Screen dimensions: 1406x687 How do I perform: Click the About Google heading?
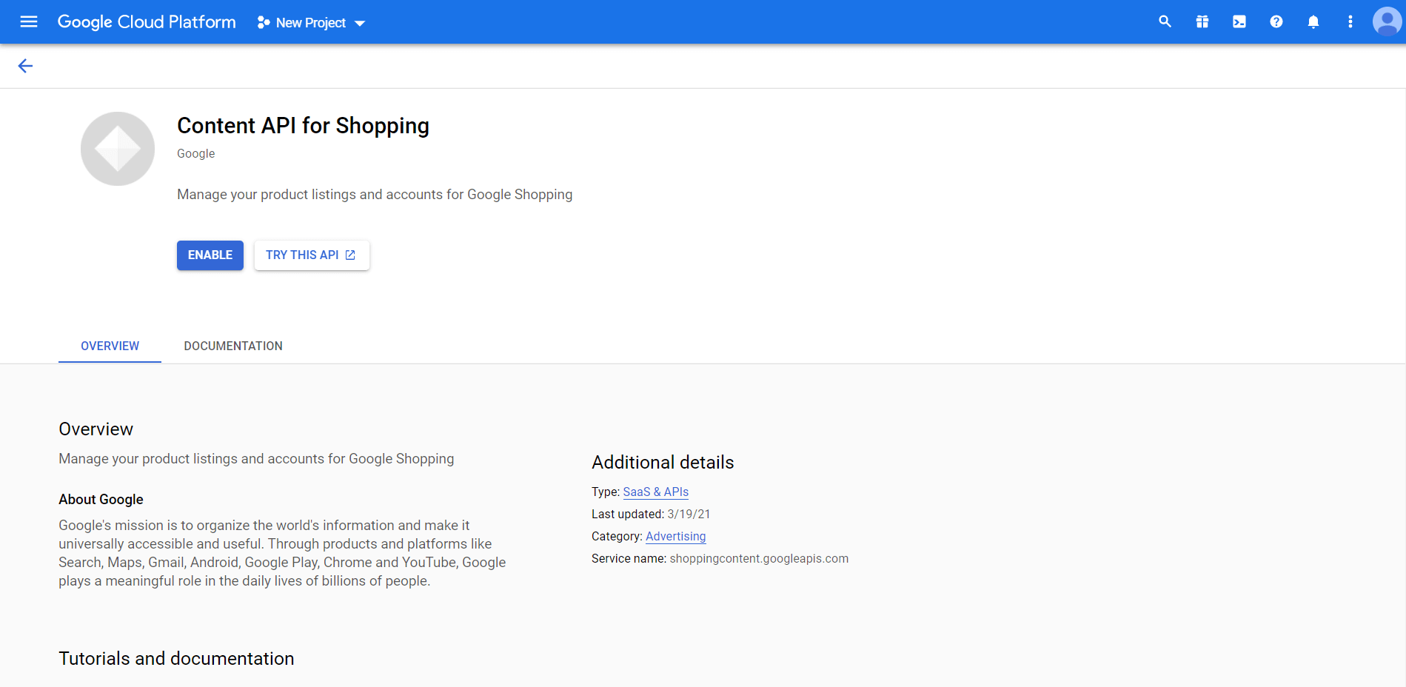(x=101, y=499)
